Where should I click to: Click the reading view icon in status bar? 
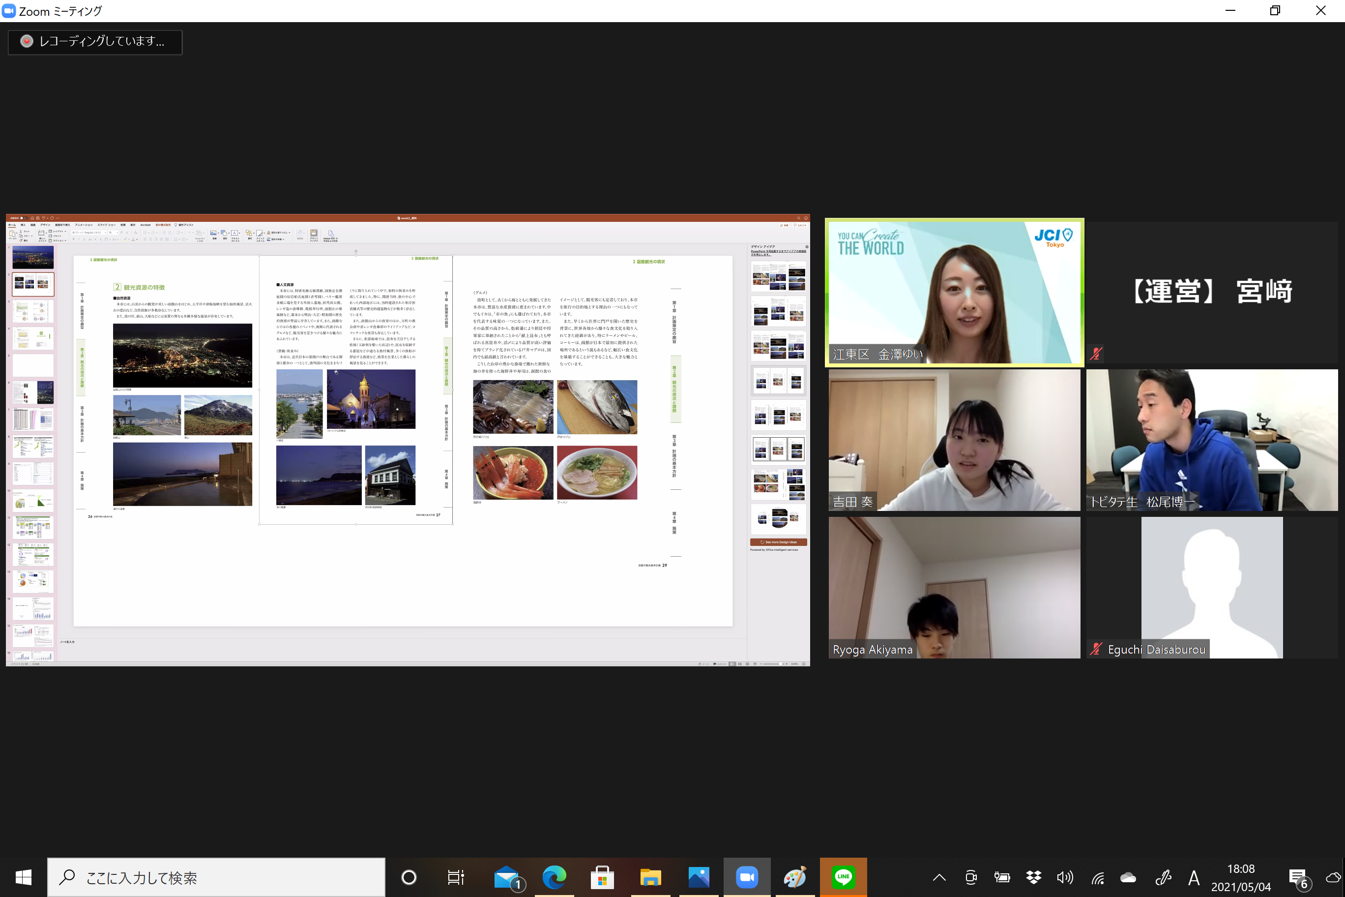click(x=748, y=664)
